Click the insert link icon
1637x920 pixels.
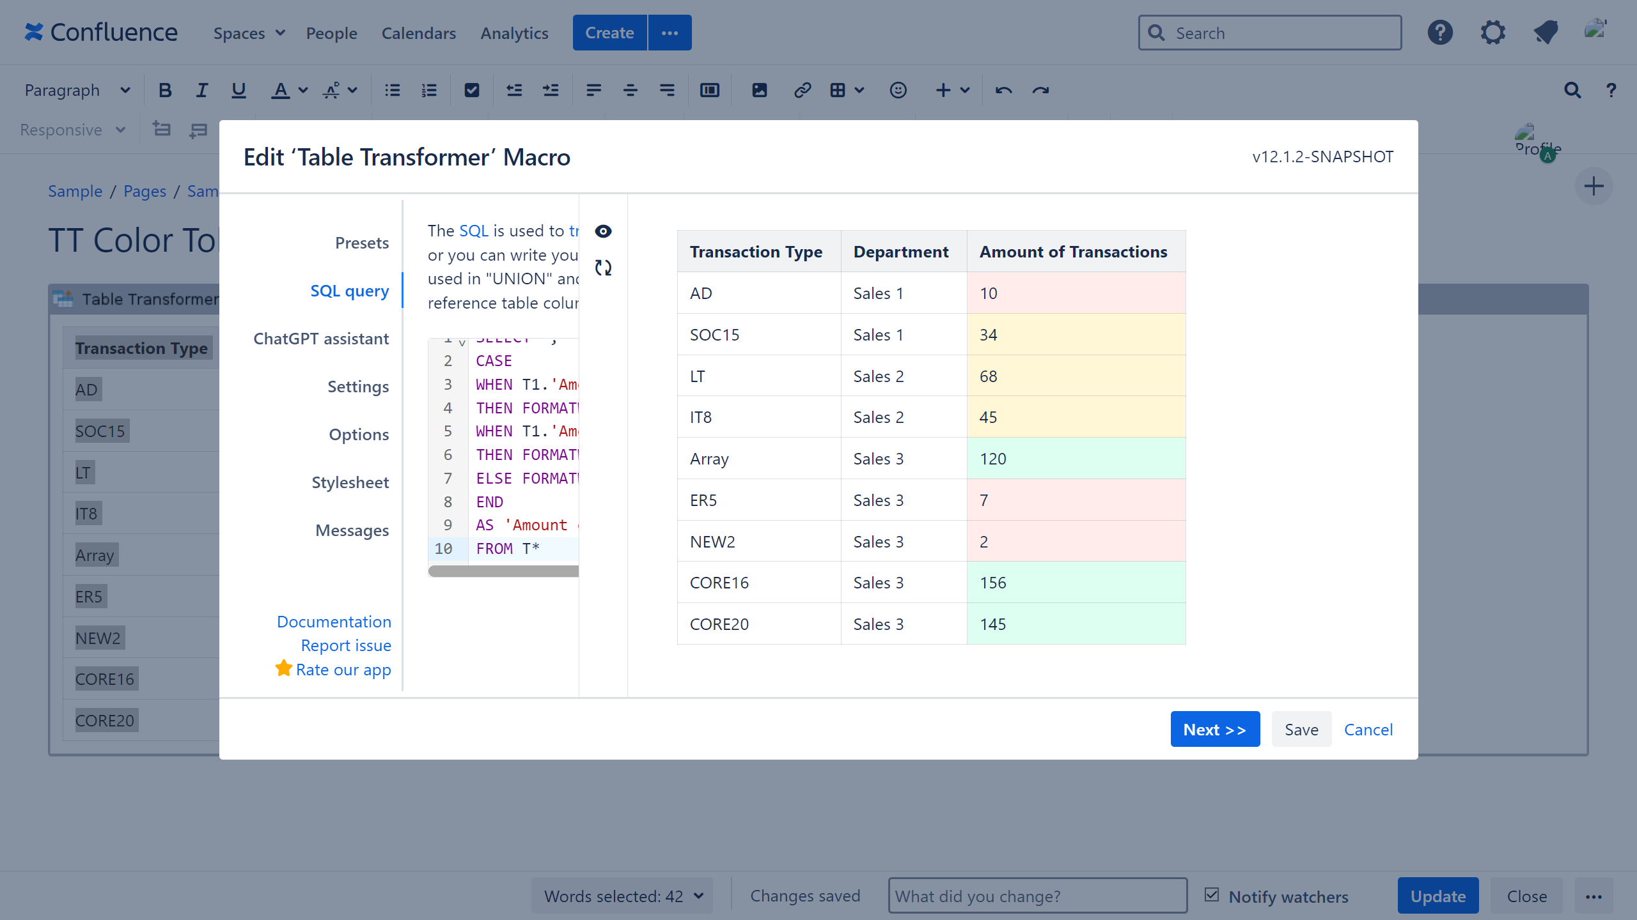(x=802, y=90)
